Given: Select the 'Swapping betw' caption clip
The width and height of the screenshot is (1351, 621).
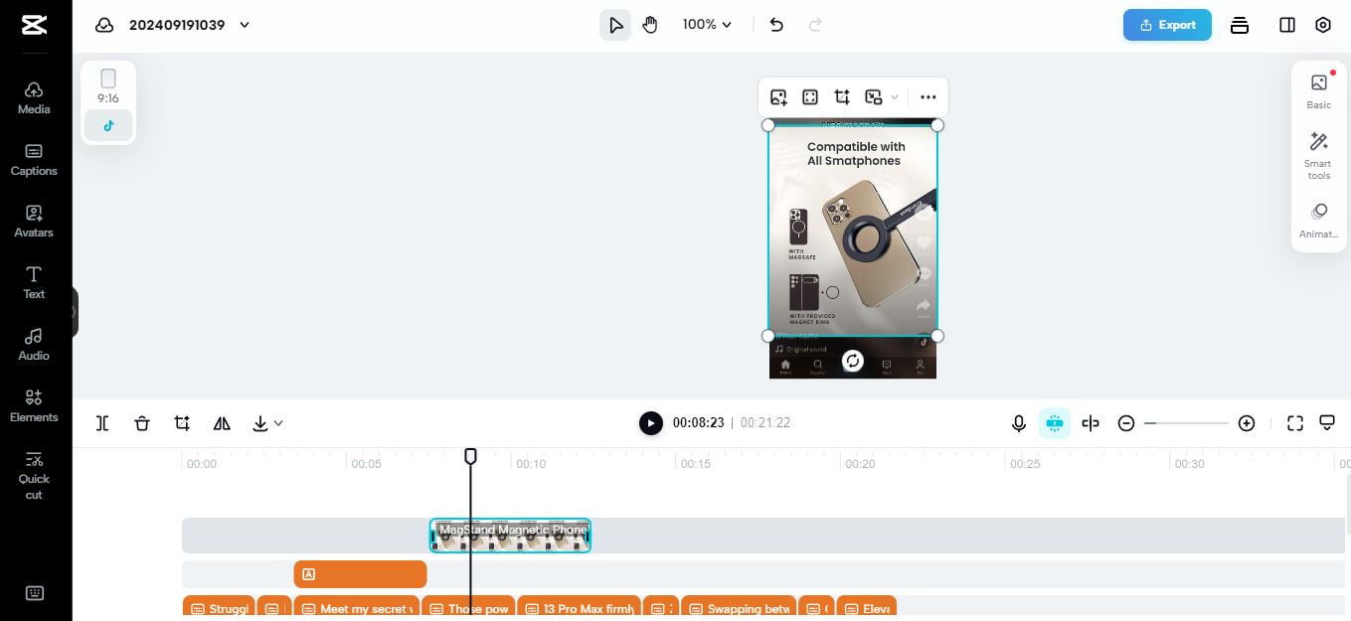Looking at the screenshot, I should click(740, 608).
